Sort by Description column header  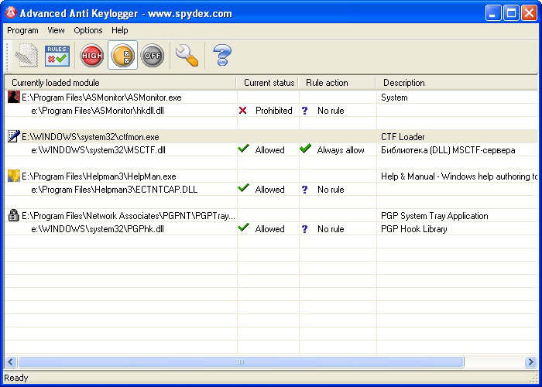point(457,83)
